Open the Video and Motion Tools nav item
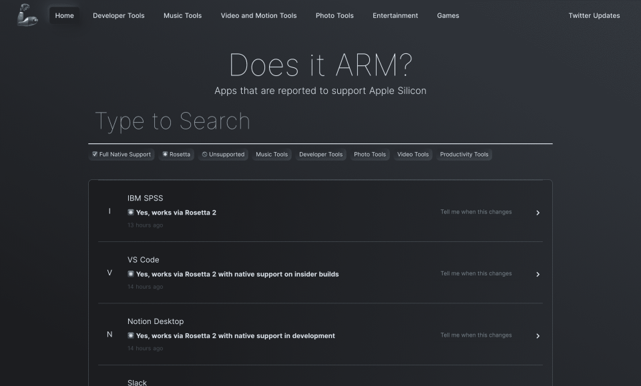 coord(258,15)
